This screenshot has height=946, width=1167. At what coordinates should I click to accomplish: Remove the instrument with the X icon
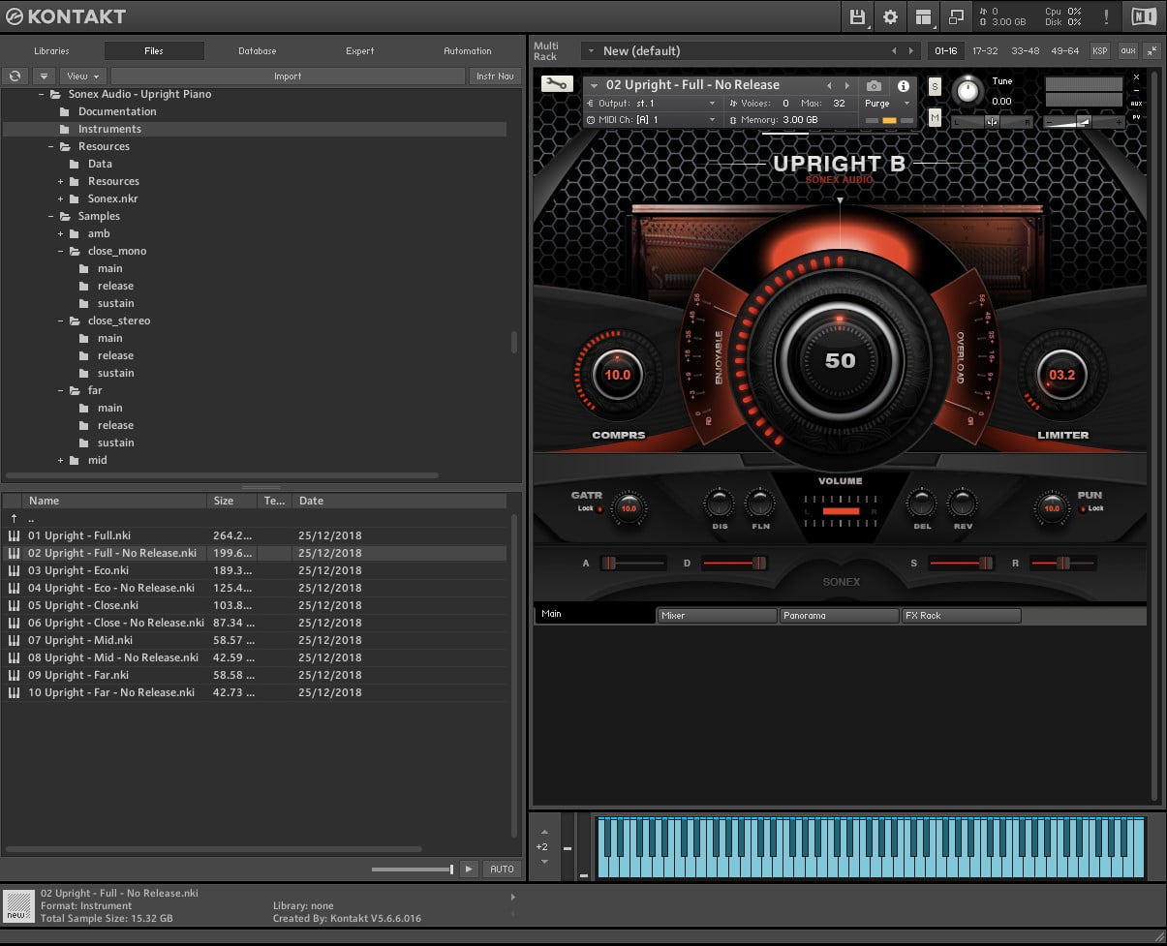(1136, 76)
